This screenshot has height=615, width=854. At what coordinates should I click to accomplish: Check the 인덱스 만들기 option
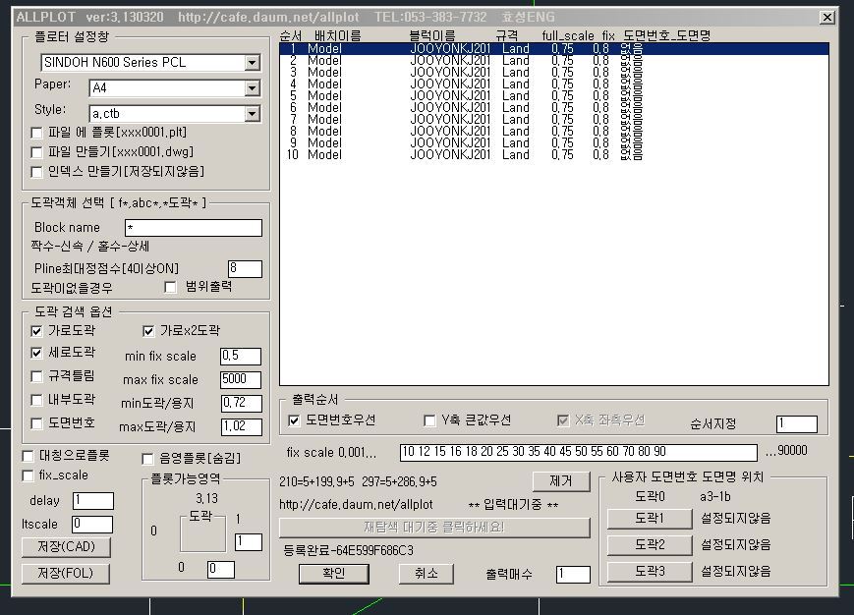pos(37,172)
